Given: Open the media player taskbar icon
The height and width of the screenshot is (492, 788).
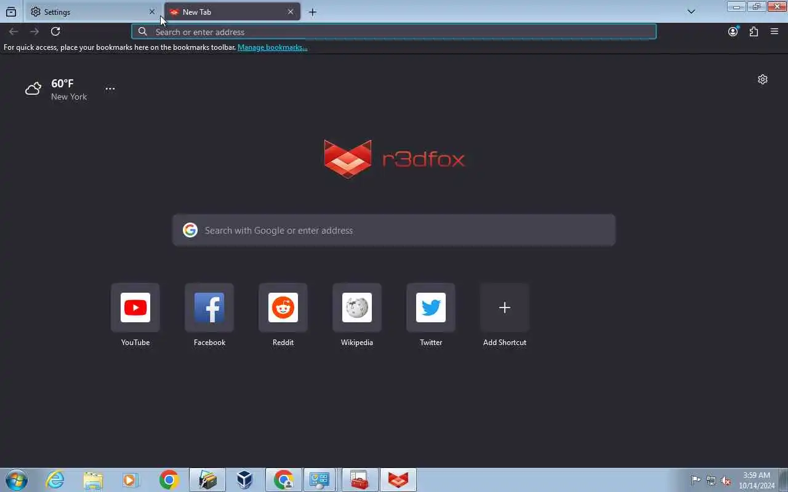Looking at the screenshot, I should click(x=131, y=480).
